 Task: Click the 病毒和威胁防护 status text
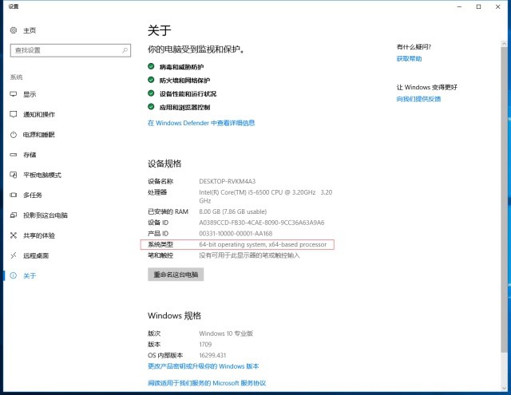tap(181, 67)
